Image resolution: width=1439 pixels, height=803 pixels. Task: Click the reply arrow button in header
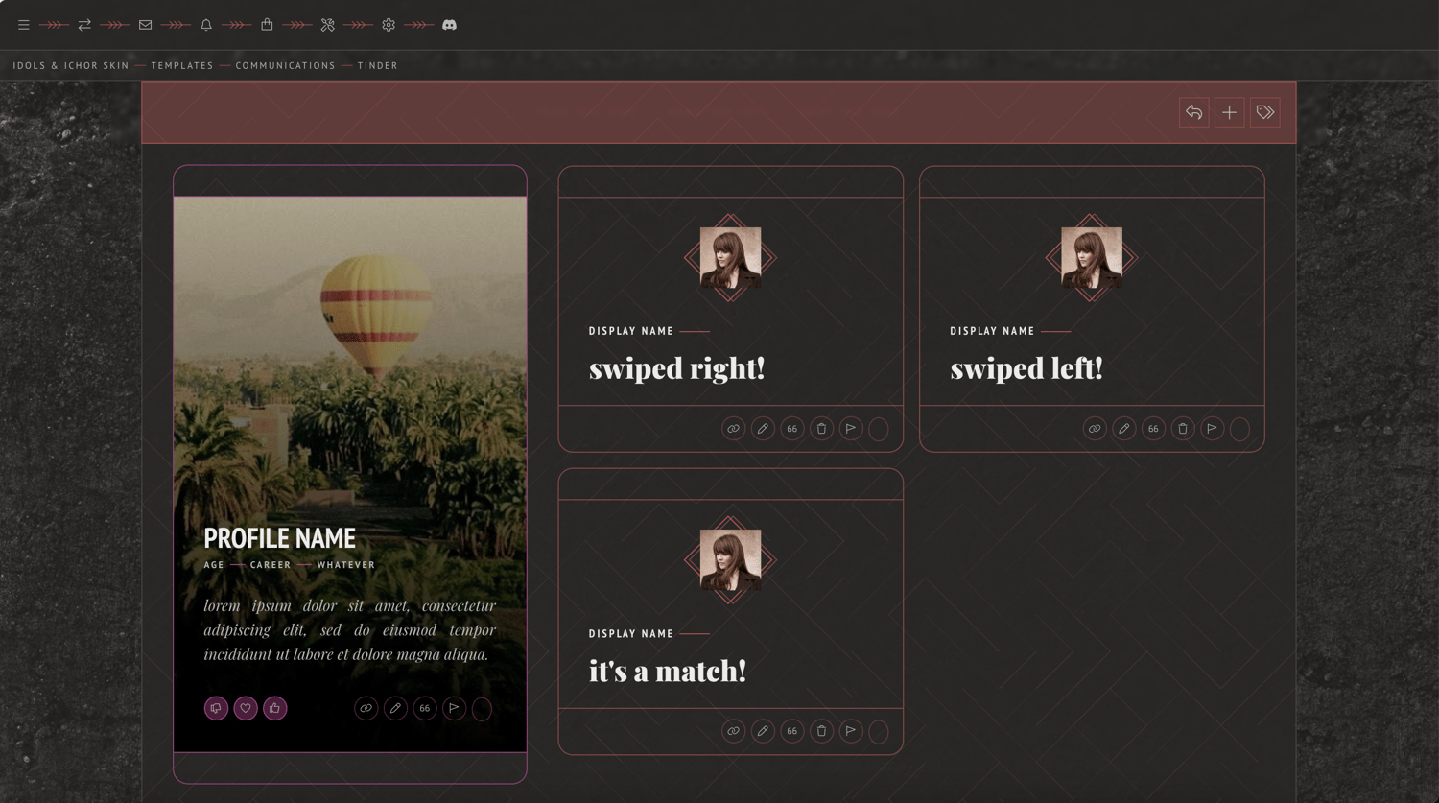[1194, 112]
